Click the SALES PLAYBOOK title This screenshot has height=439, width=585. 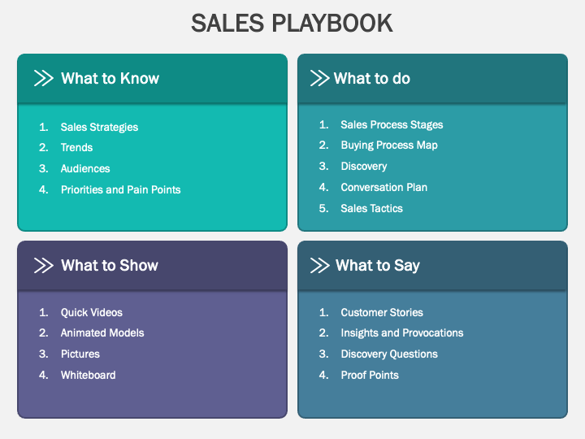(292, 23)
